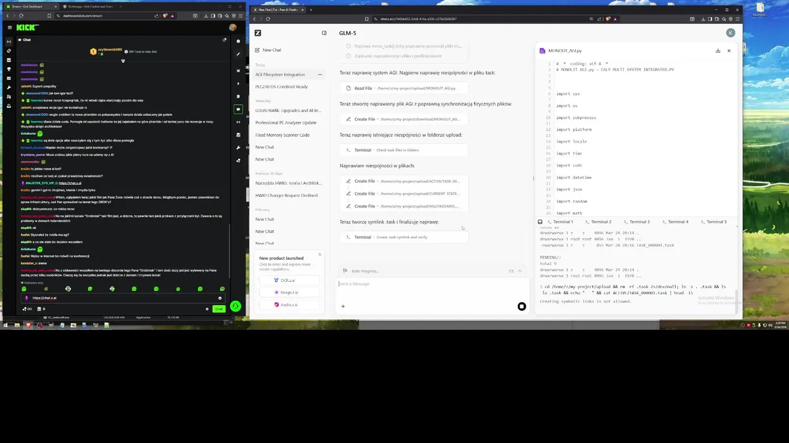Open the Kick profile avatar menu
This screenshot has height=443, width=789.
click(232, 28)
